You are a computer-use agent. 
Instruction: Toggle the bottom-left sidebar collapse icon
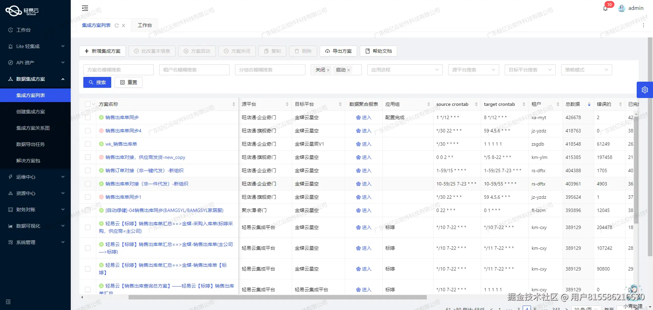coord(8,302)
